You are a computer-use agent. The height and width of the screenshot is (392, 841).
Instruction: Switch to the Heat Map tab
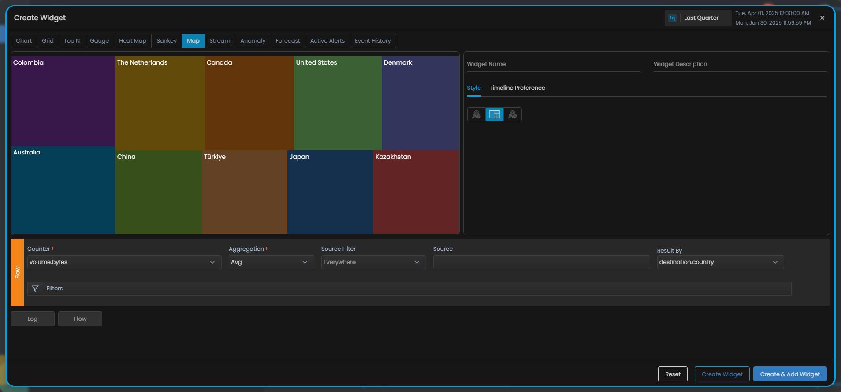pyautogui.click(x=132, y=41)
